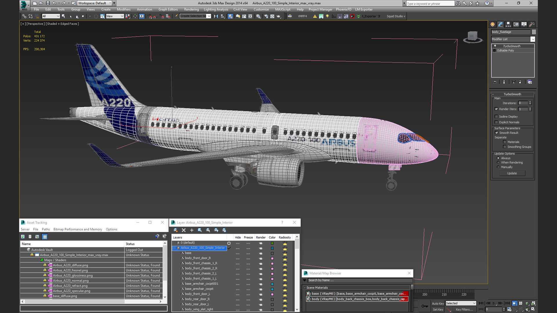Open the Utilities command panel tab
Viewport: 557px width, 313px height.
(532, 24)
